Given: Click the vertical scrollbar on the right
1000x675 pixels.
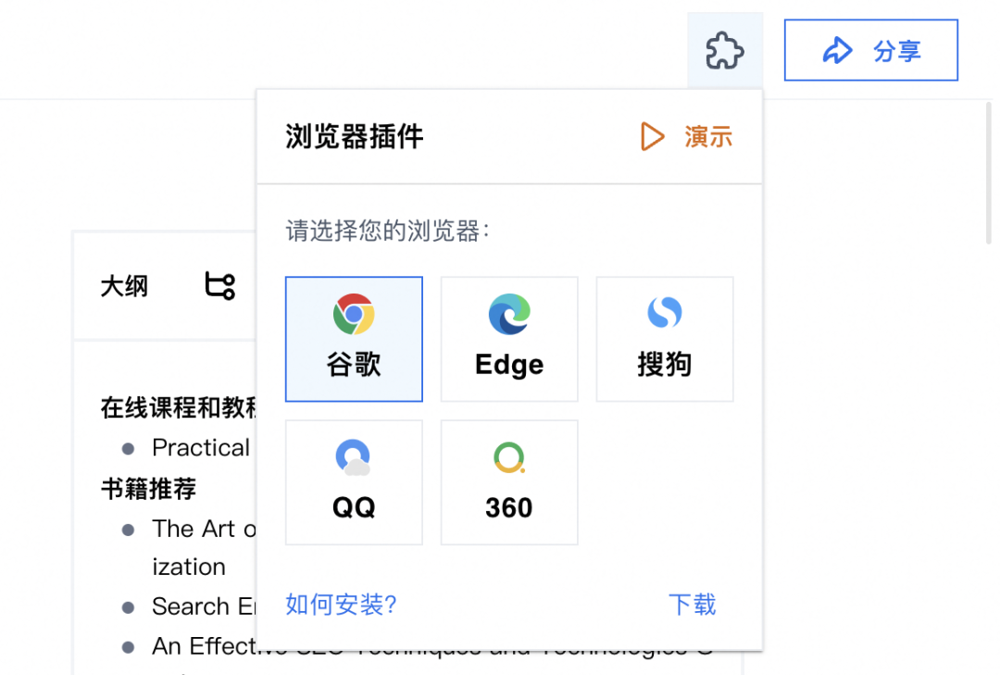Looking at the screenshot, I should pos(989,185).
